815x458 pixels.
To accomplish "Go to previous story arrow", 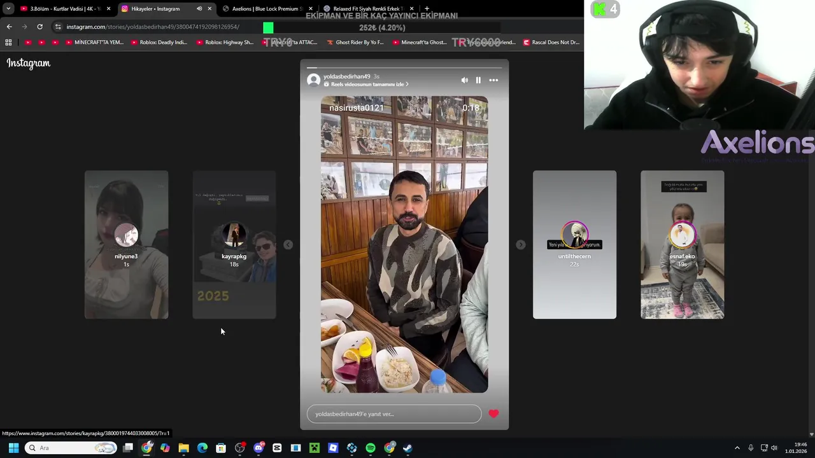I will (288, 245).
